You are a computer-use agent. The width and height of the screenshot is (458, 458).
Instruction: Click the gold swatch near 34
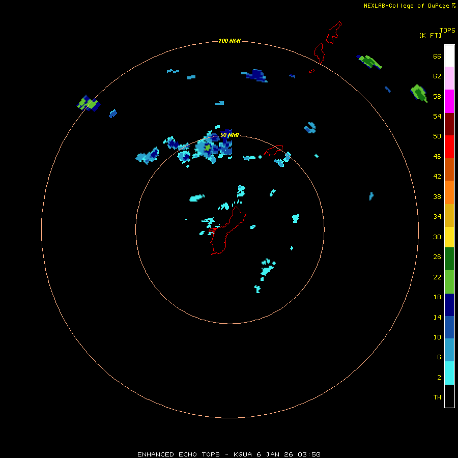coord(449,215)
